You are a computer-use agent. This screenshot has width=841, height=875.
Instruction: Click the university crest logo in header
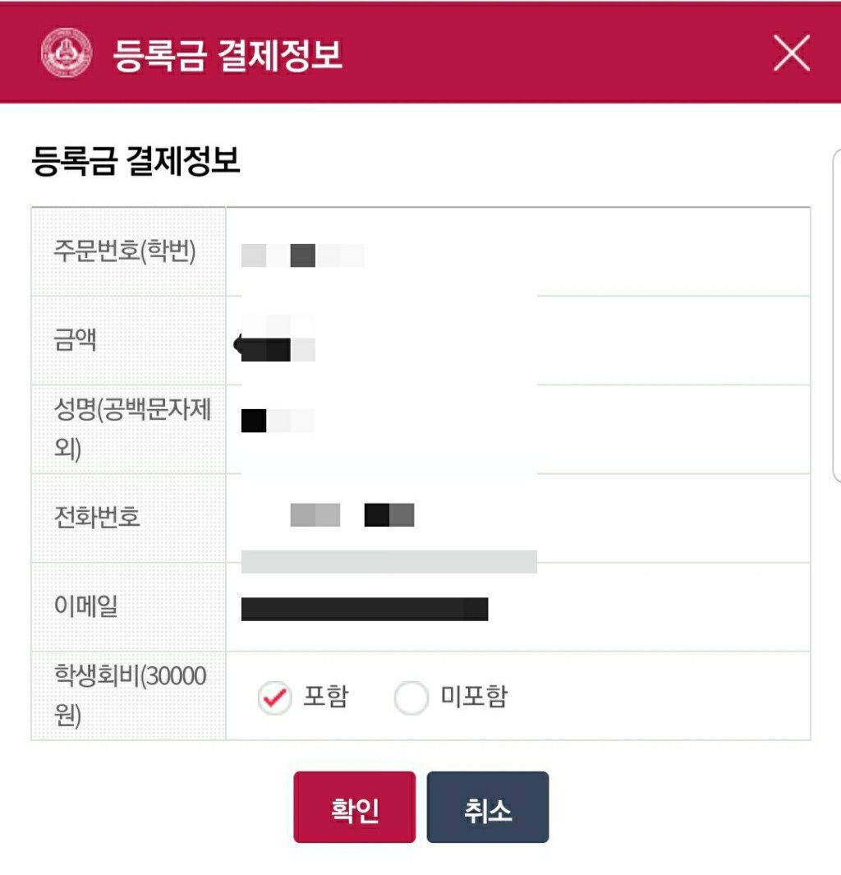pos(67,53)
